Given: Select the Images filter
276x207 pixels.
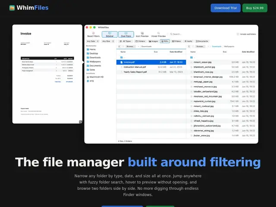Looking at the screenshot, I should [x=153, y=41].
